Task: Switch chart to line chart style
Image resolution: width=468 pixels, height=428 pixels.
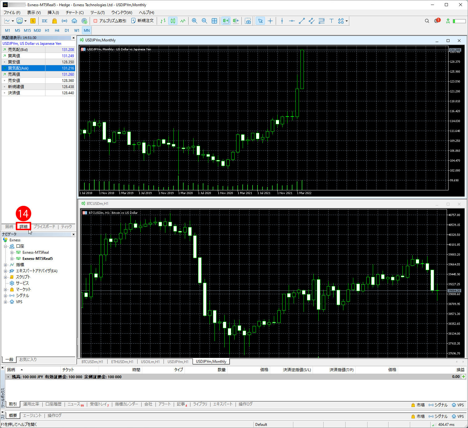Action: [183, 21]
